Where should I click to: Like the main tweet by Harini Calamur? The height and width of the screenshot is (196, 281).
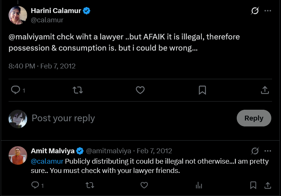tap(140, 90)
